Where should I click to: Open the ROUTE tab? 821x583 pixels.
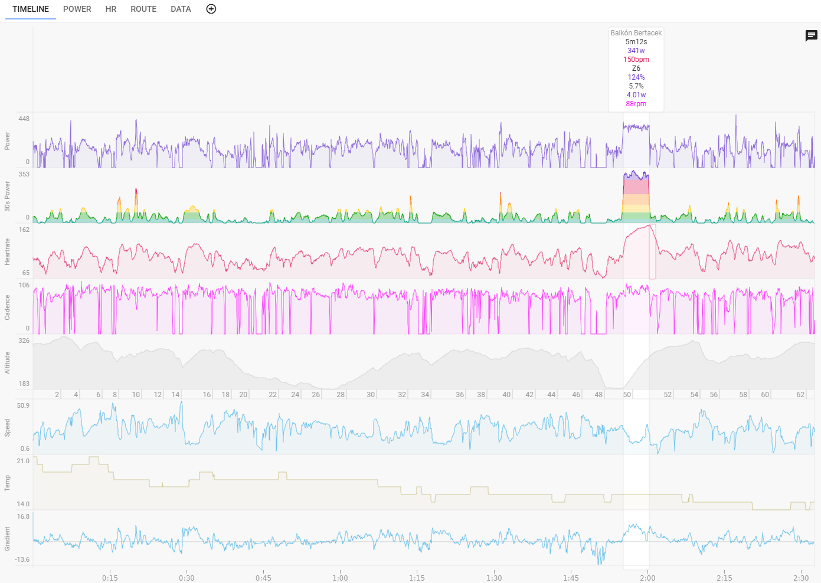(x=143, y=9)
